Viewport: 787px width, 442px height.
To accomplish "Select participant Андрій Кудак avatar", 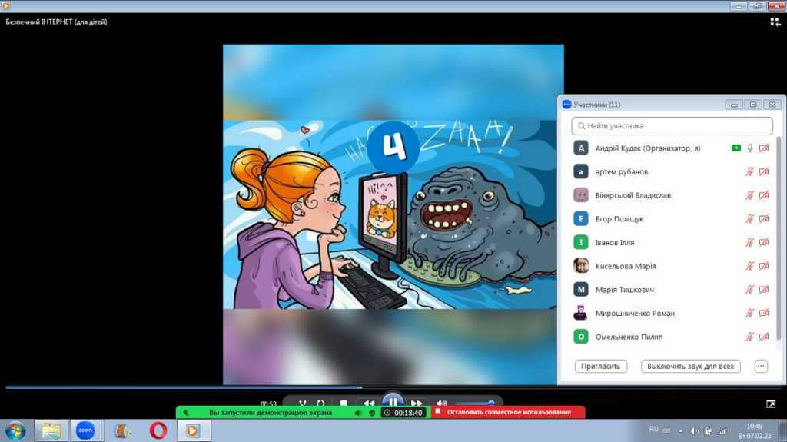I will coord(581,148).
